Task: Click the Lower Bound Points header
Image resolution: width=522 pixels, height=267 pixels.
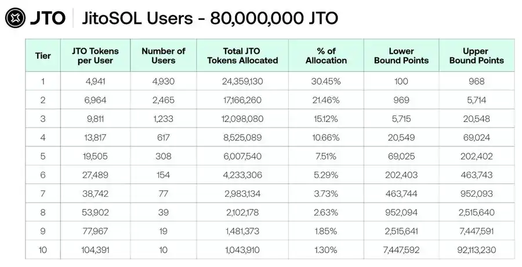Action: click(401, 56)
